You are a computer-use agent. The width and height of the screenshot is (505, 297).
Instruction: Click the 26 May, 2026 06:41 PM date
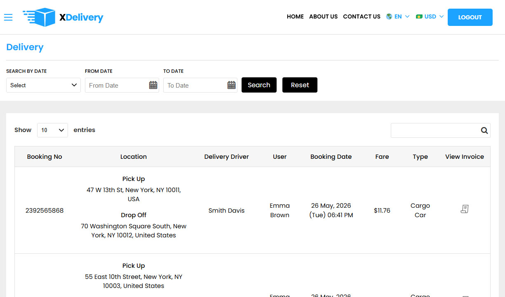331,210
